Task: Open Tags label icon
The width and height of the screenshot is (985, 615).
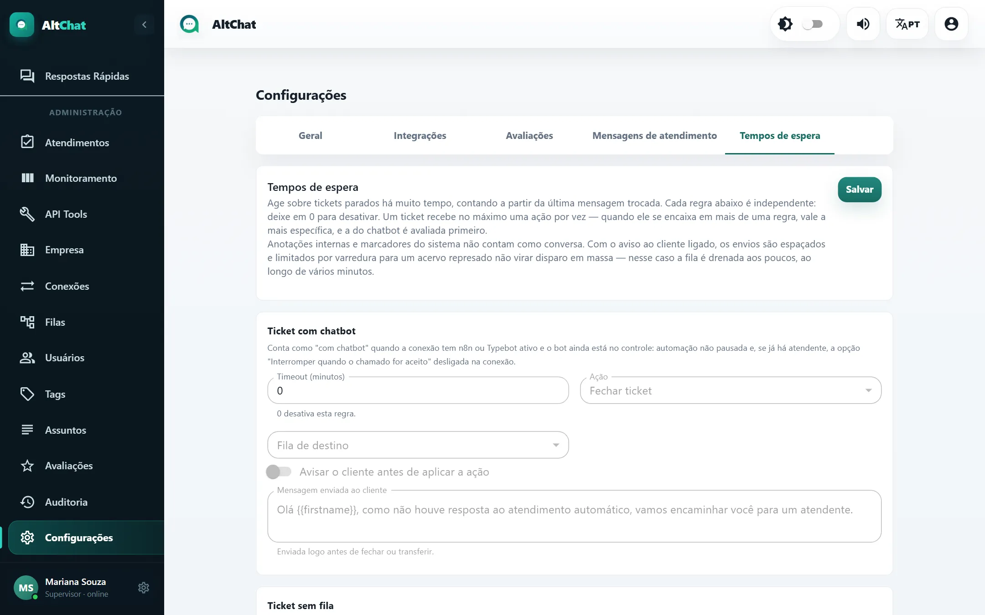Action: coord(27,394)
